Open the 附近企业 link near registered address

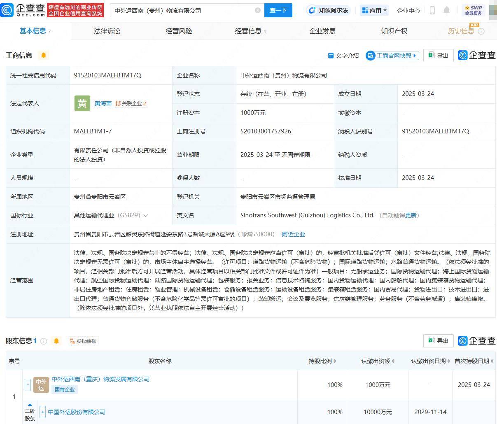293,234
